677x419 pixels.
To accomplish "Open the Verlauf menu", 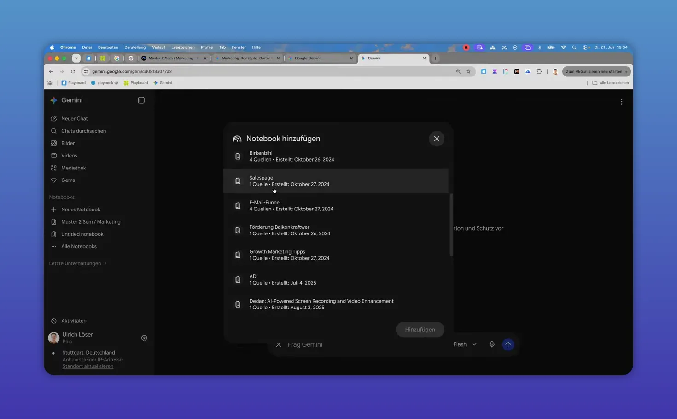I will [158, 47].
